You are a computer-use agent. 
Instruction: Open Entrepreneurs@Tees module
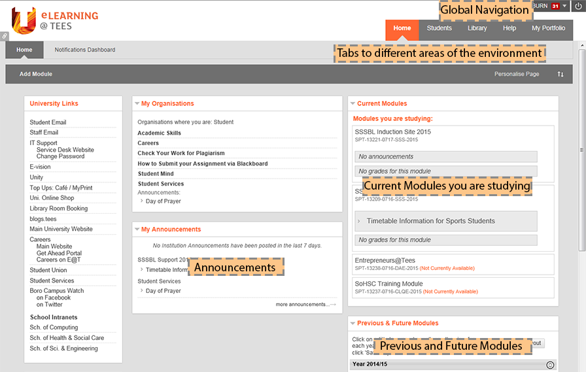tap(385, 260)
